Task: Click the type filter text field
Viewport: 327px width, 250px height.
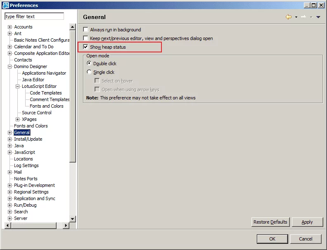Action: (34, 17)
